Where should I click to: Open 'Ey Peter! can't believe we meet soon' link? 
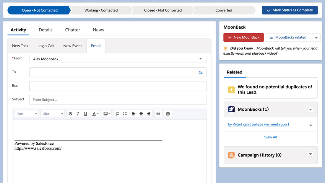259,124
